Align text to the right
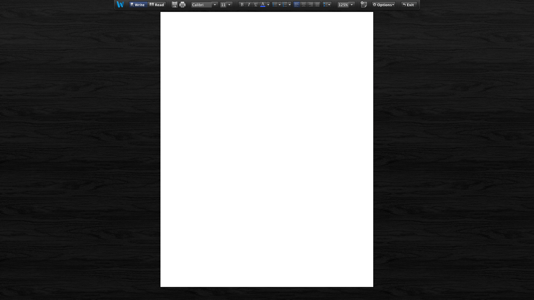Image resolution: width=534 pixels, height=300 pixels. point(310,4)
